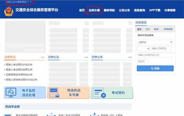Go to the 首页 home menu item
This screenshot has height=116, width=184.
tap(82, 10)
